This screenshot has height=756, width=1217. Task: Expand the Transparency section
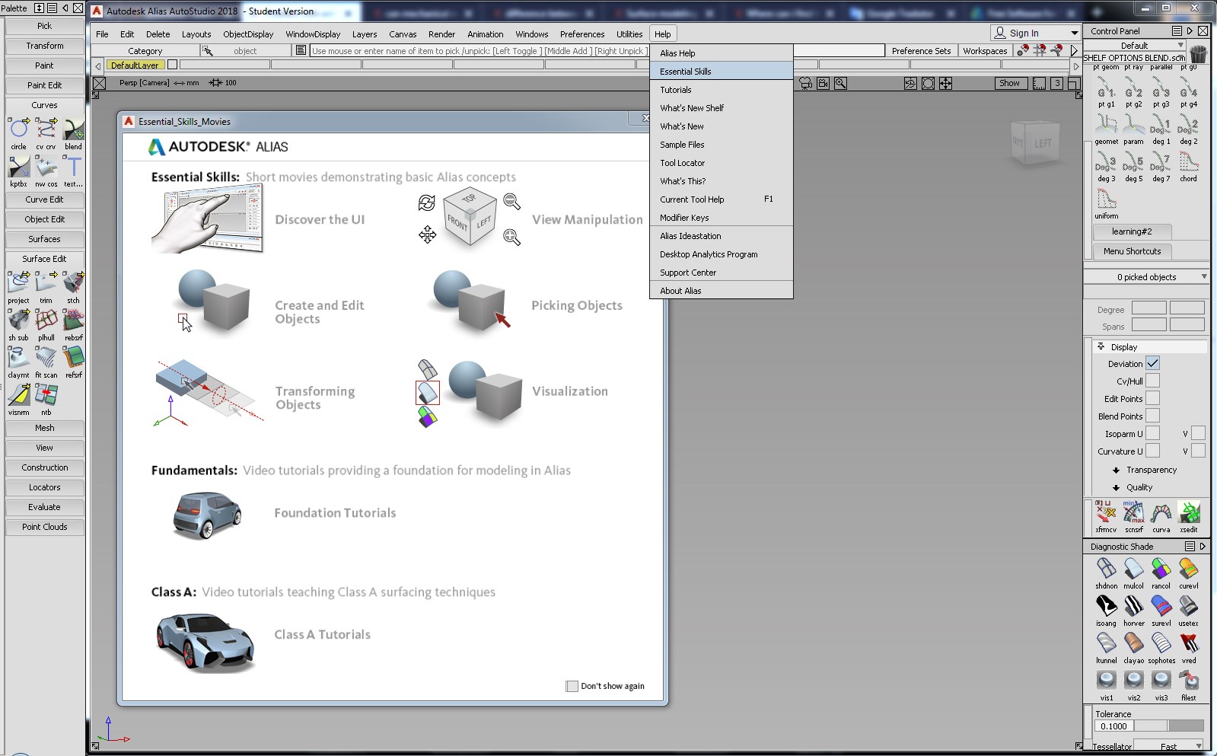click(x=1116, y=470)
